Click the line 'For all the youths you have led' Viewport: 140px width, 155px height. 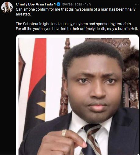click(x=77, y=29)
